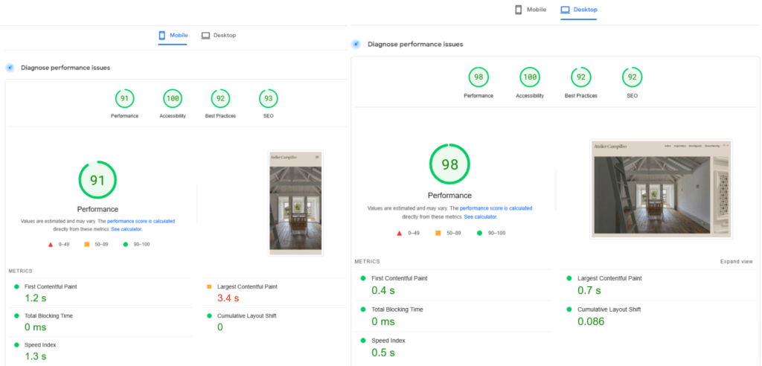
Task: Switch to Mobile tab in the right report
Action: coord(531,10)
